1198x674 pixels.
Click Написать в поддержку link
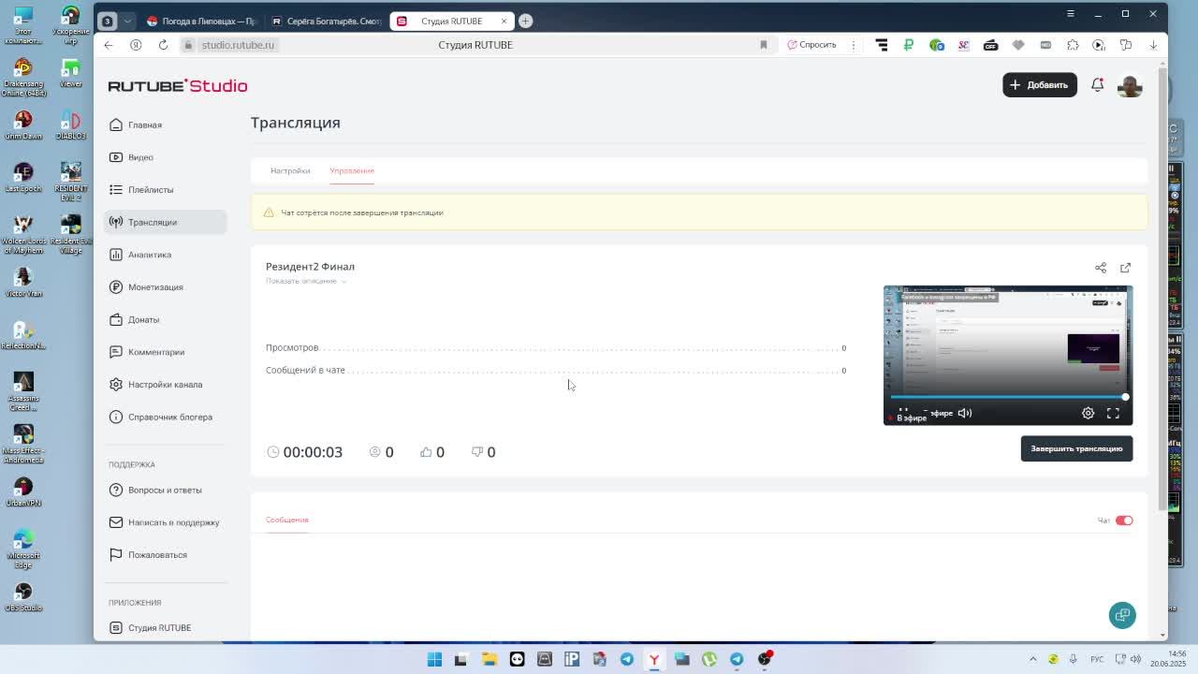tap(165, 522)
